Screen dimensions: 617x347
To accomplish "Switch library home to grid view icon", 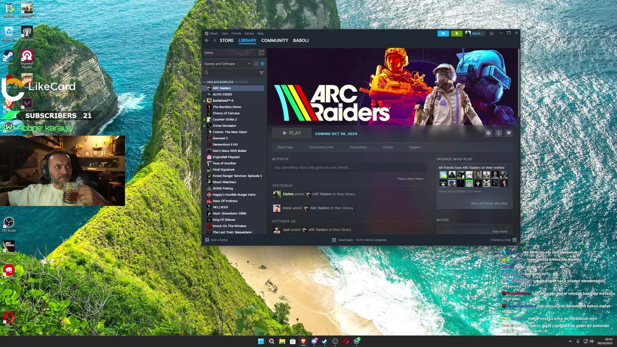I will point(262,53).
